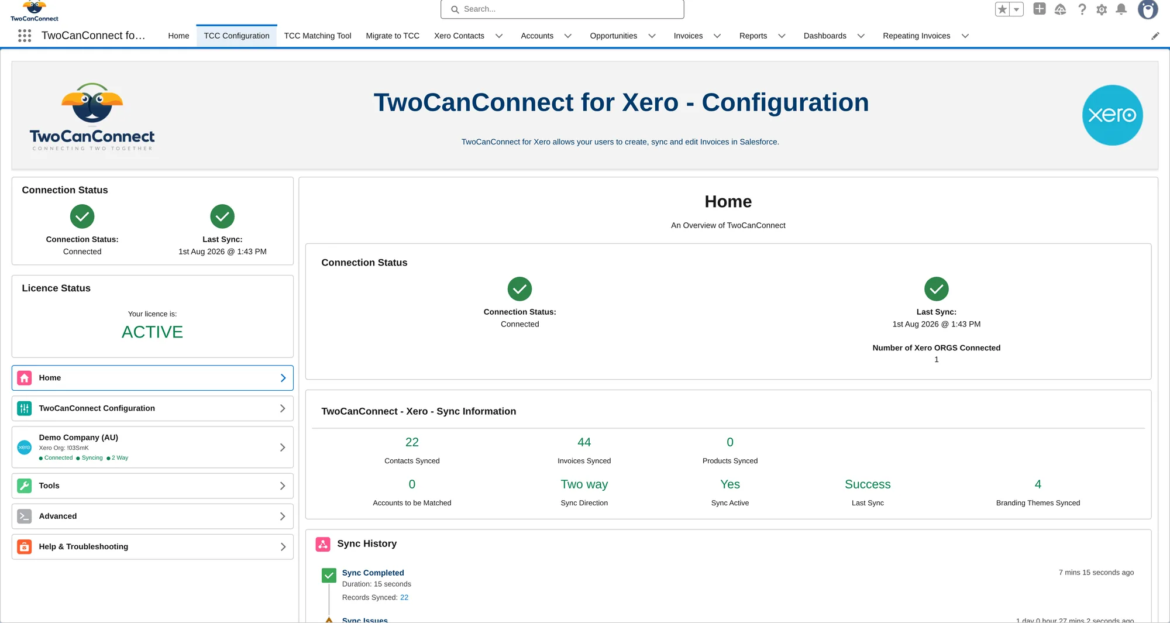Expand the Advanced row chevron

pyautogui.click(x=283, y=516)
